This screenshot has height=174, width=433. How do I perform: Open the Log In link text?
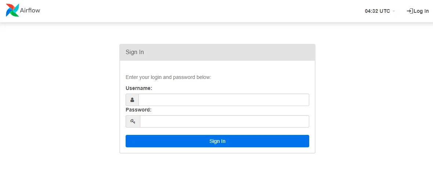point(421,11)
